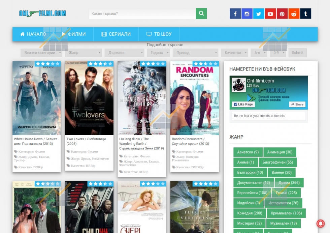Viewport: 330px width, 233px height.
Task: Select the Исторически (26) genre tag
Action: click(x=283, y=203)
